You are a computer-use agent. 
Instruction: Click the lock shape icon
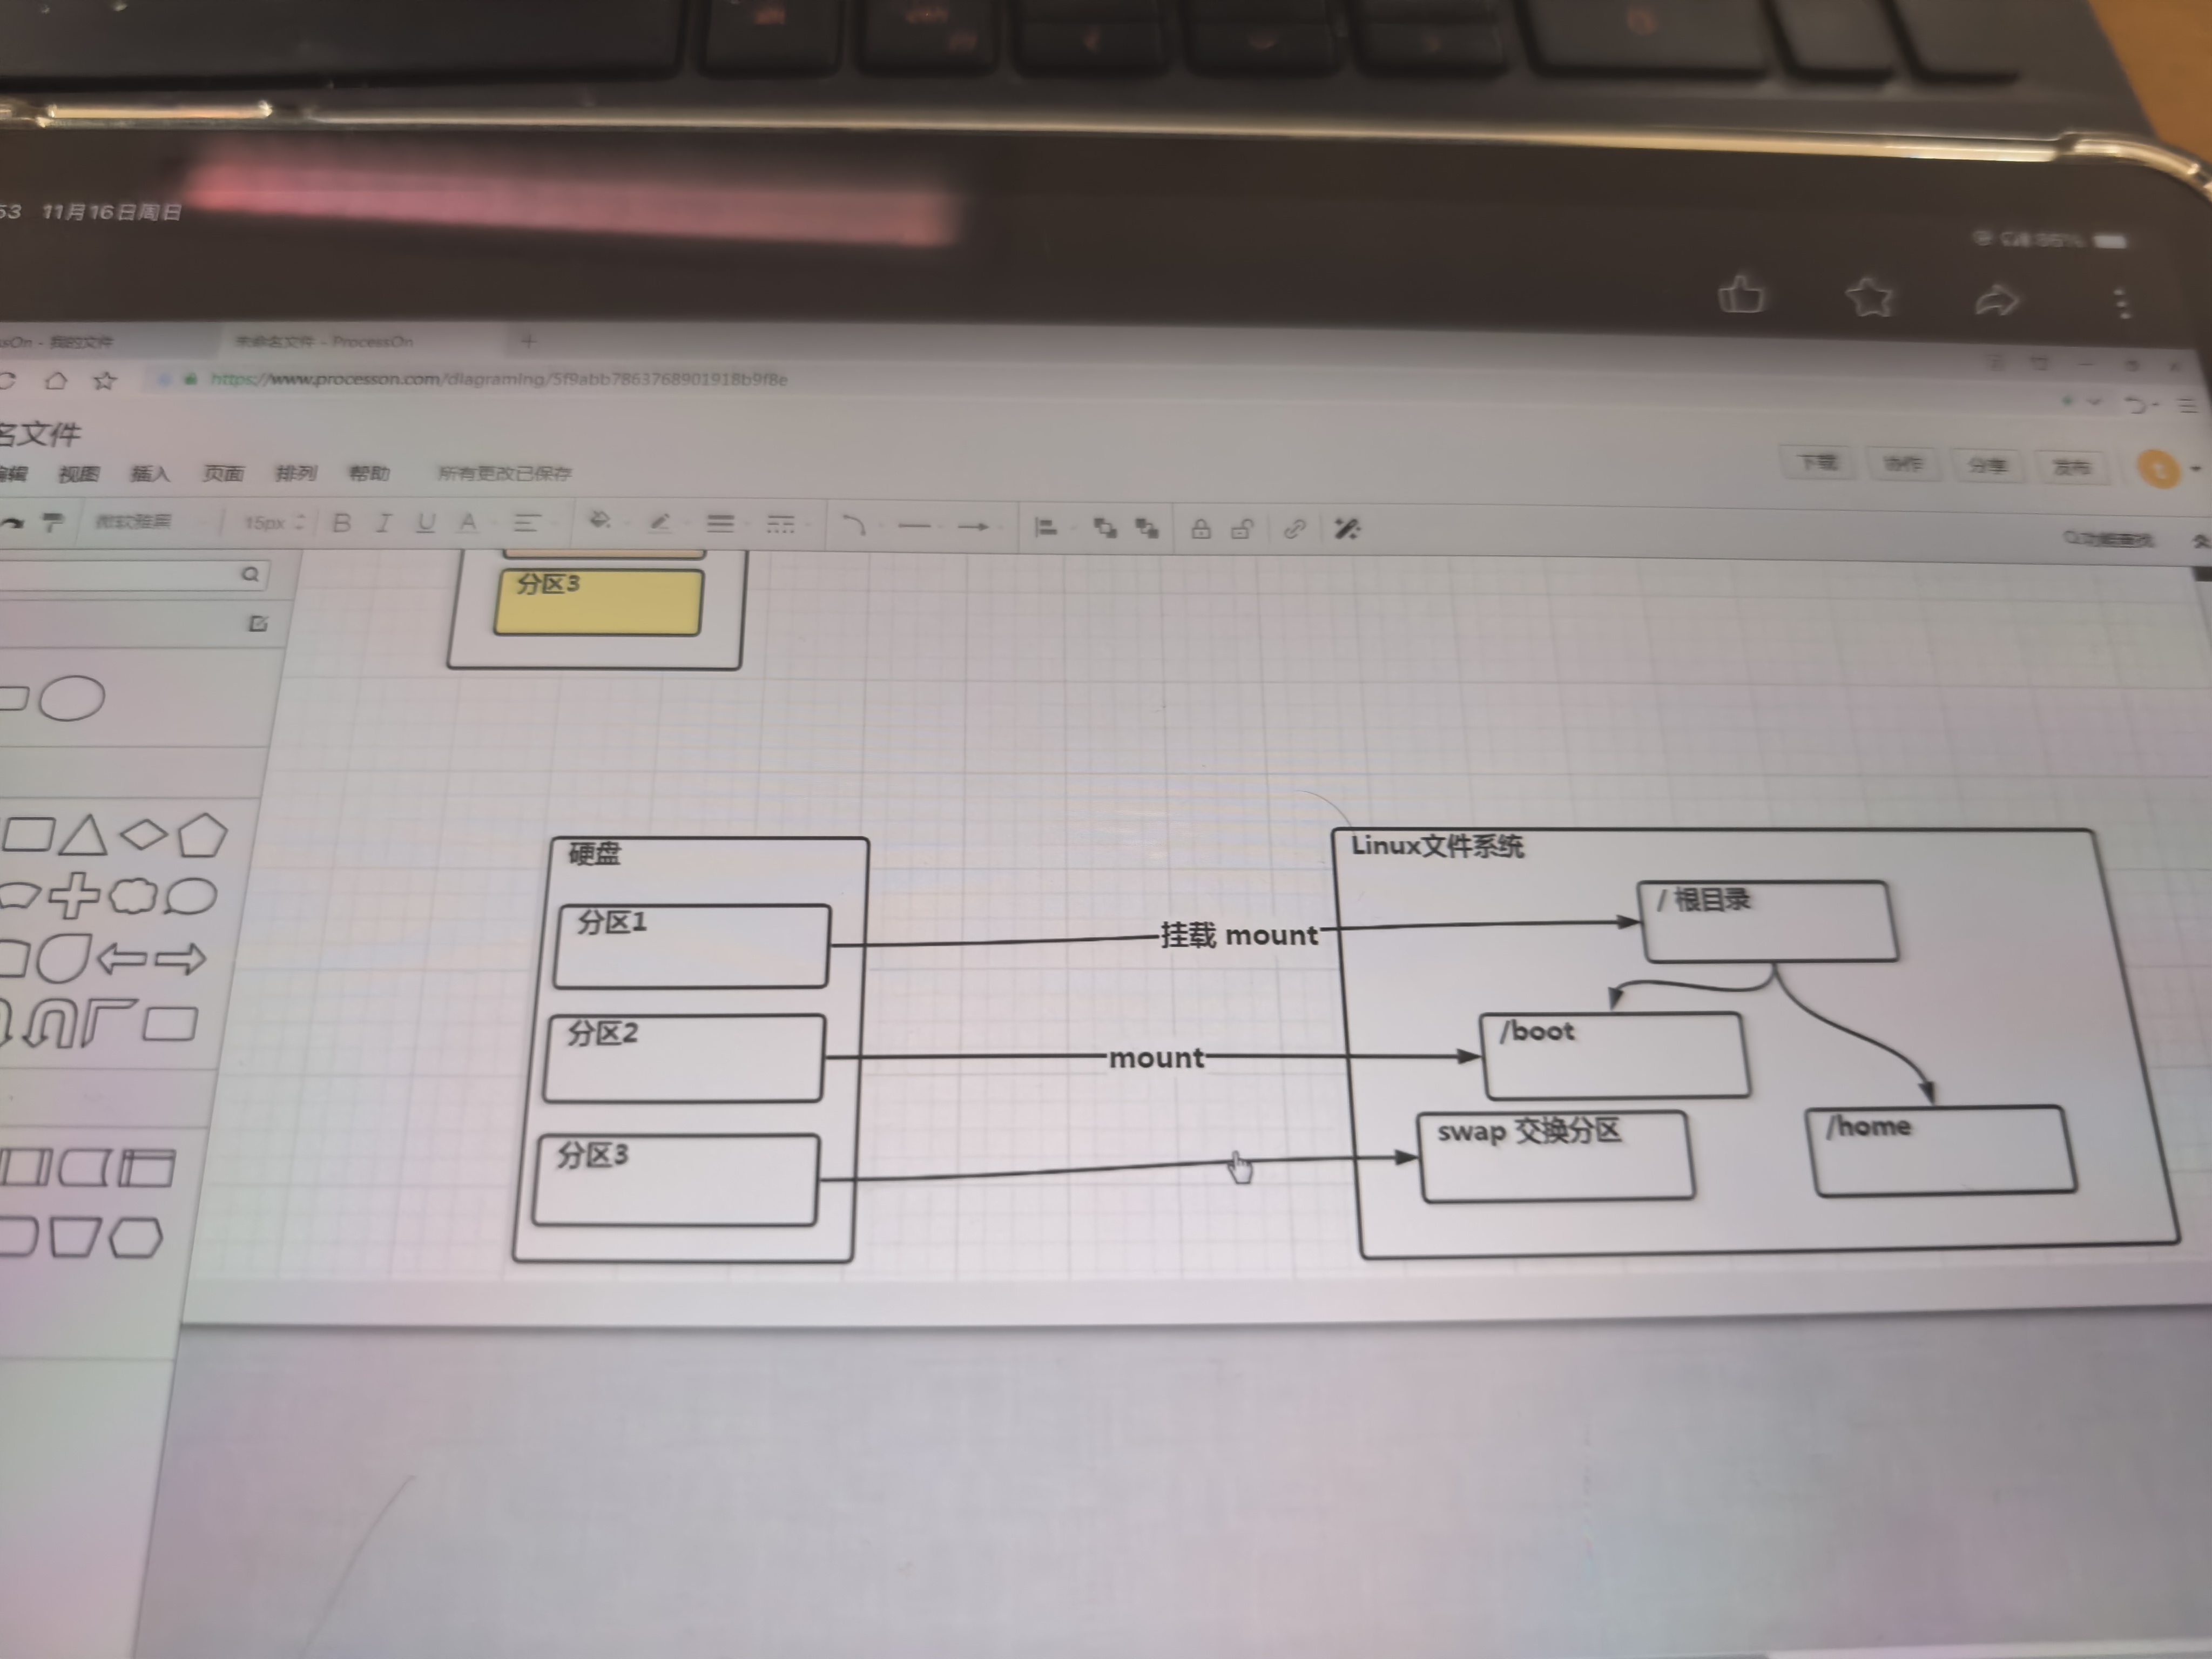click(x=1200, y=529)
